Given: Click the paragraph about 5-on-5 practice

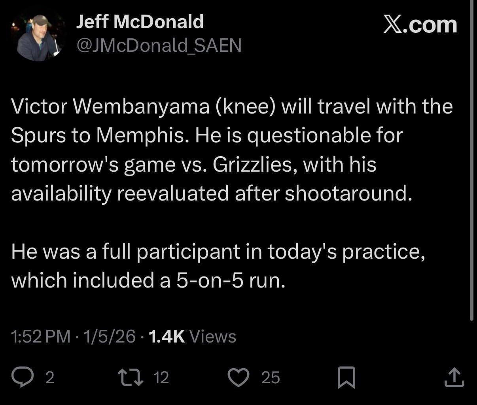Looking at the screenshot, I should tap(218, 265).
